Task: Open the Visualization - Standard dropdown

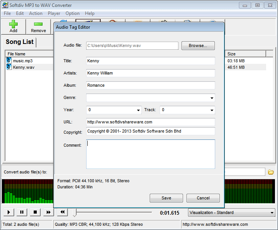Action: (232, 212)
